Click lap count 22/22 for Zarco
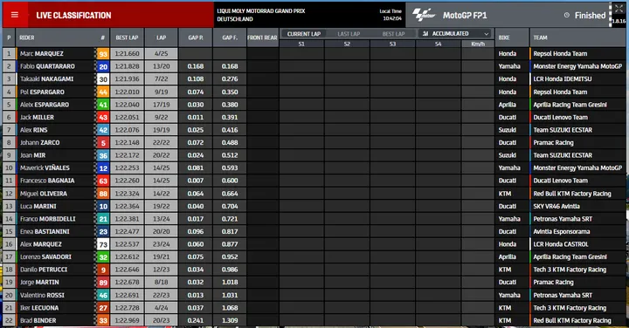This screenshot has width=629, height=328. coord(162,142)
